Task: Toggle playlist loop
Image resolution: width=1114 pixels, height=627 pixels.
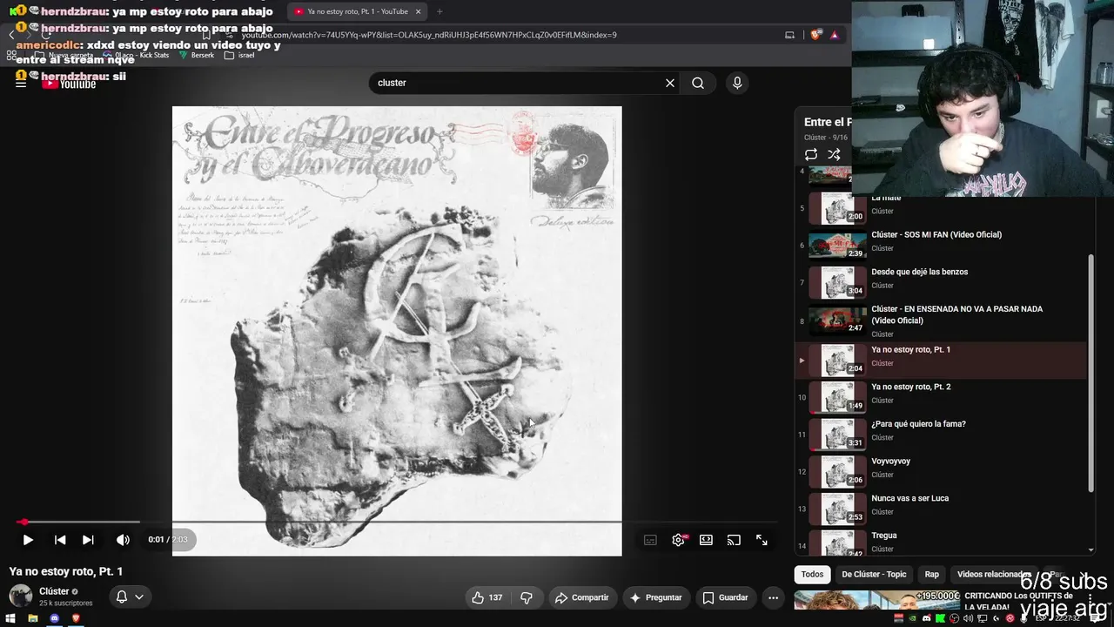Action: (x=811, y=154)
